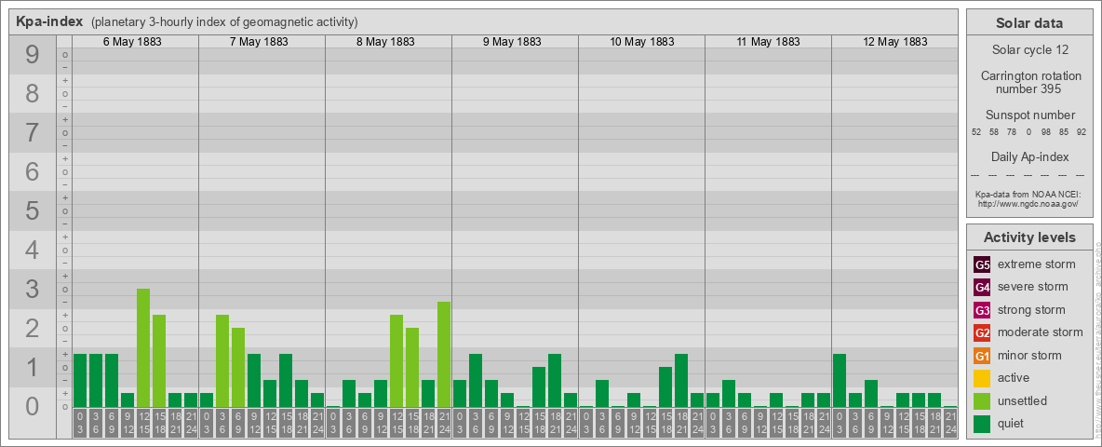
Task: Click the 'strong storm' legend label
Action: (x=1031, y=309)
